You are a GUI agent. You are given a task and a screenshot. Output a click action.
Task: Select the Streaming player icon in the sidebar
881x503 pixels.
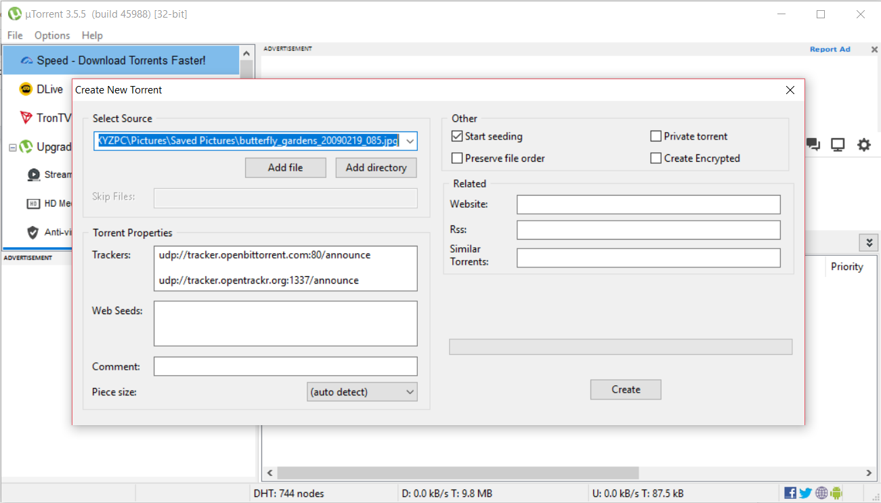(33, 175)
